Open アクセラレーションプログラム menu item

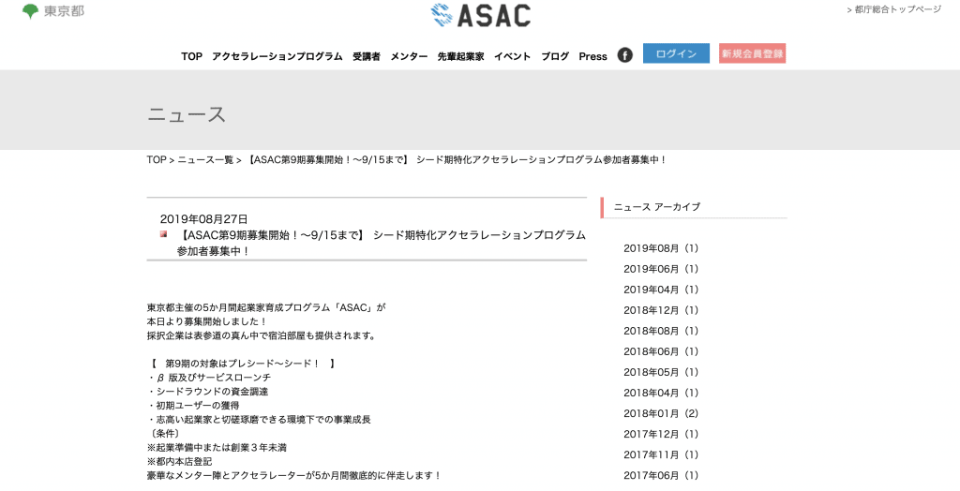click(277, 56)
